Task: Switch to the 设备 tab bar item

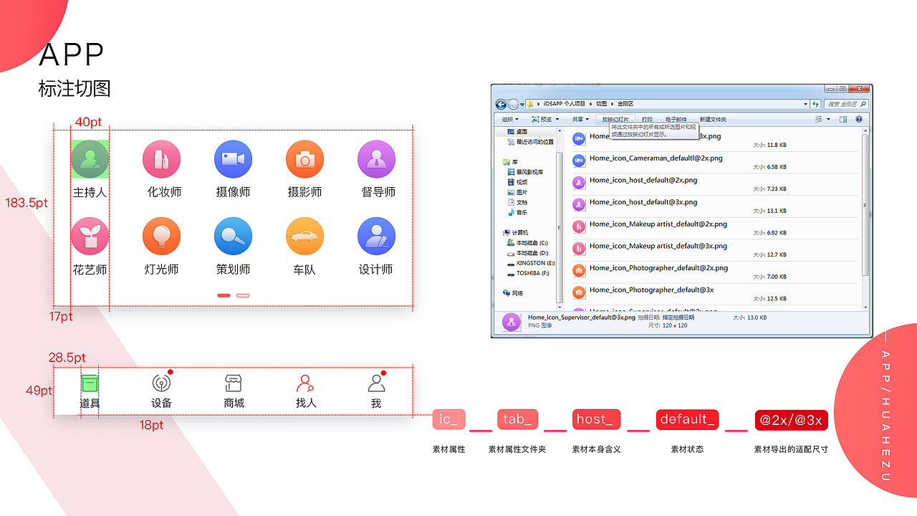Action: click(162, 391)
